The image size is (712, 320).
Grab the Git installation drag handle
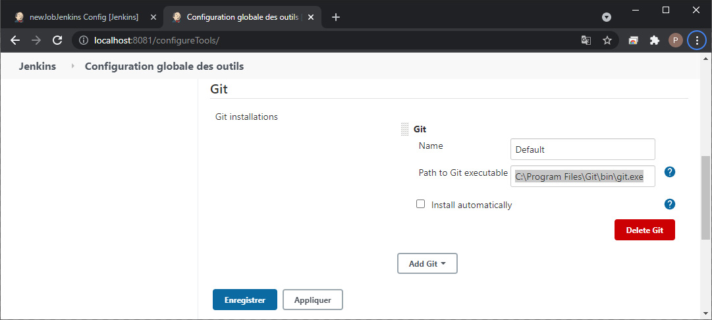(x=405, y=129)
